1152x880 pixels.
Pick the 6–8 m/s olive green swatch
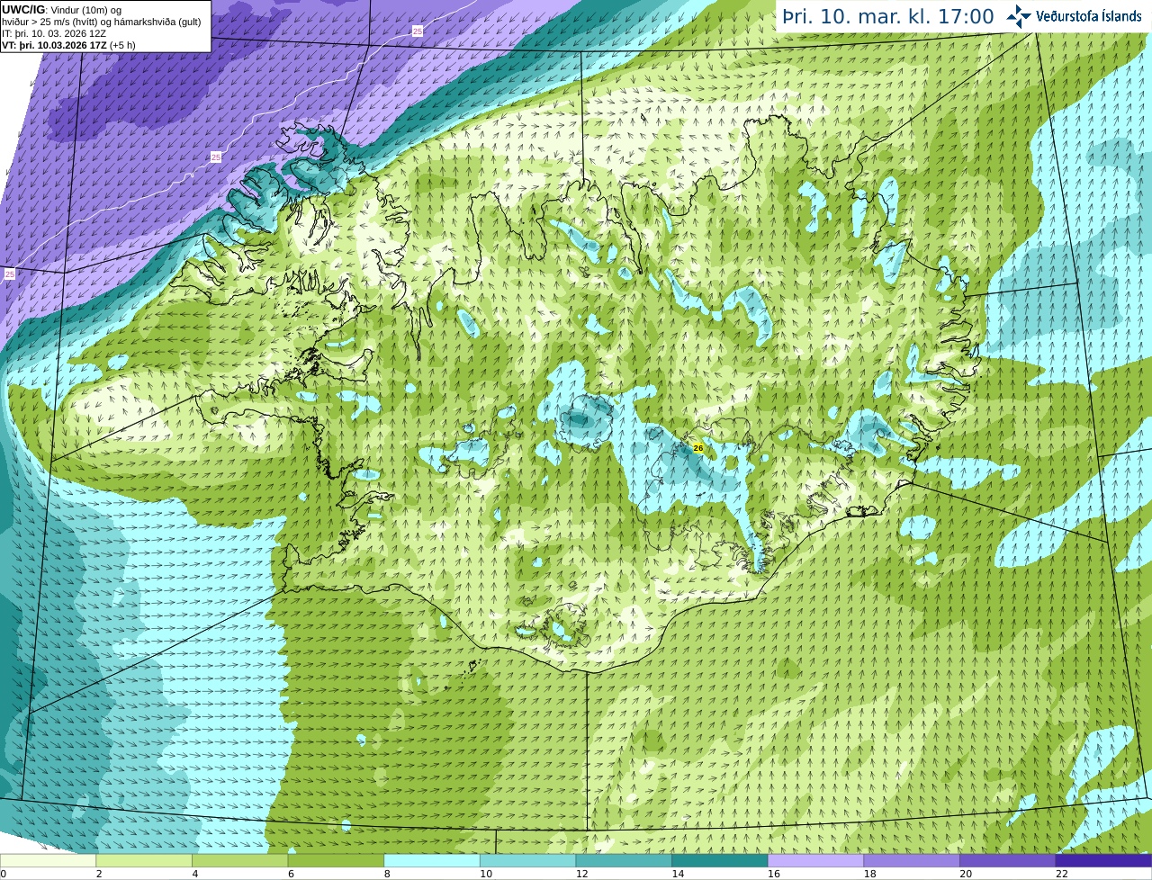(x=336, y=860)
